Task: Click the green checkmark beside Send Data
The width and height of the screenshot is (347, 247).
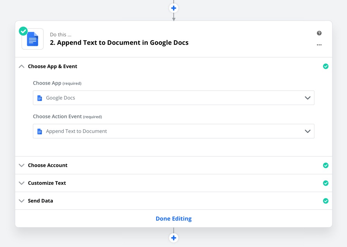Action: 325,201
